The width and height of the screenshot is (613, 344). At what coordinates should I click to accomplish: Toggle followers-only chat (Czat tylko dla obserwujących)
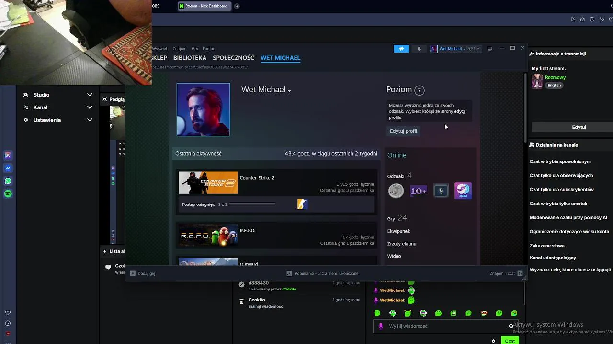click(x=561, y=175)
